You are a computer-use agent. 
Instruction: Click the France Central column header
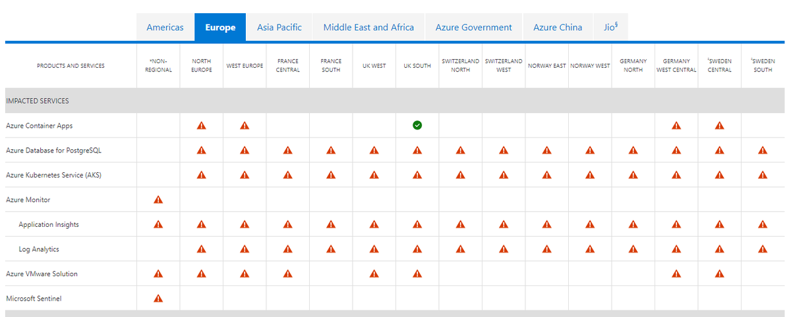288,66
